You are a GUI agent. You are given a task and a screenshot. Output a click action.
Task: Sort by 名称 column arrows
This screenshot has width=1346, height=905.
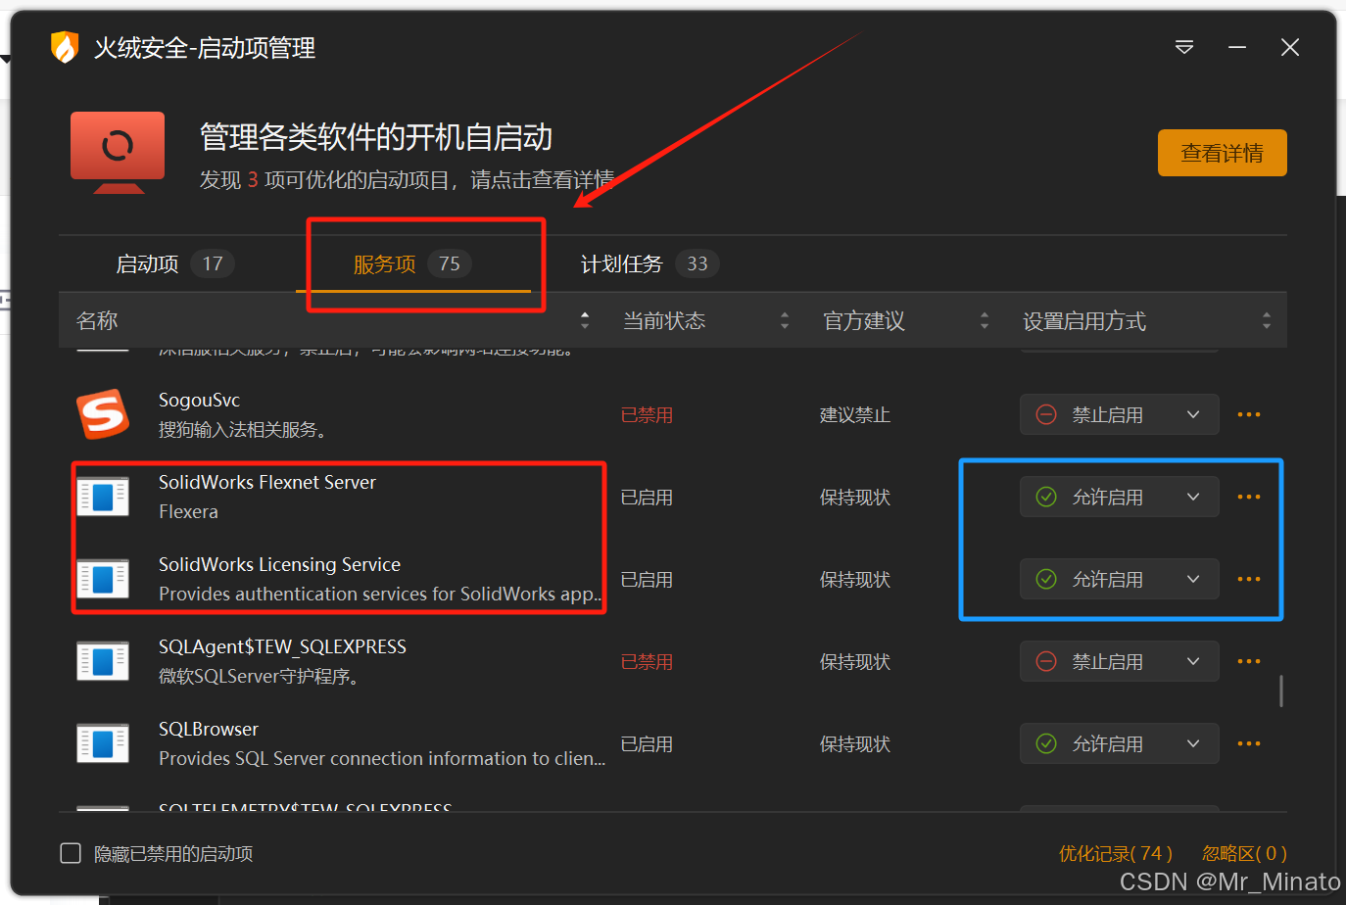(x=585, y=320)
